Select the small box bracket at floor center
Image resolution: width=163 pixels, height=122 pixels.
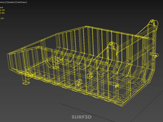point(90,75)
